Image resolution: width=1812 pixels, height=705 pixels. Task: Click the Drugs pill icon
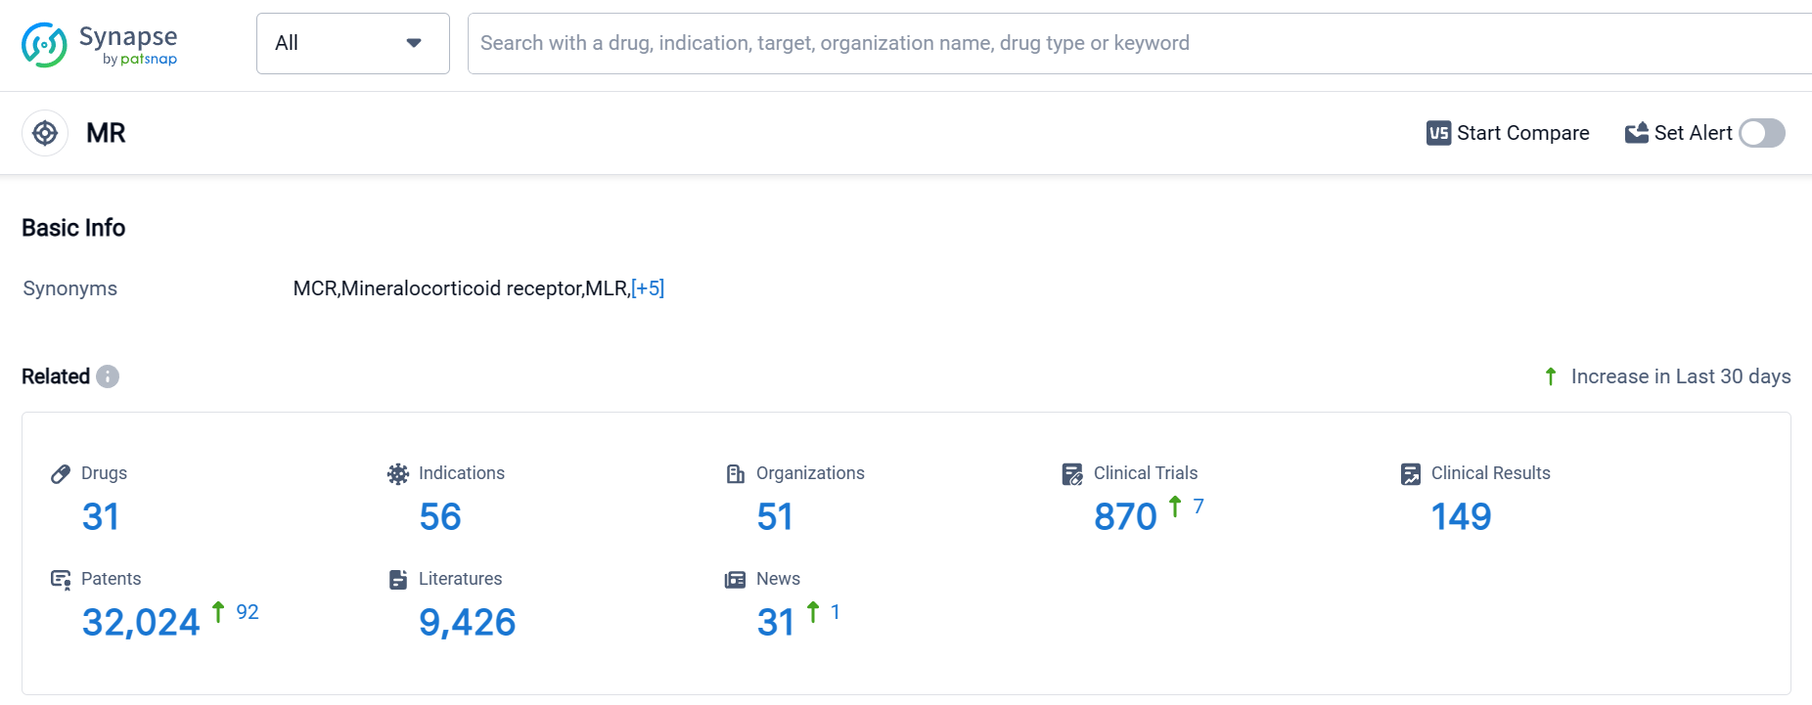61,474
